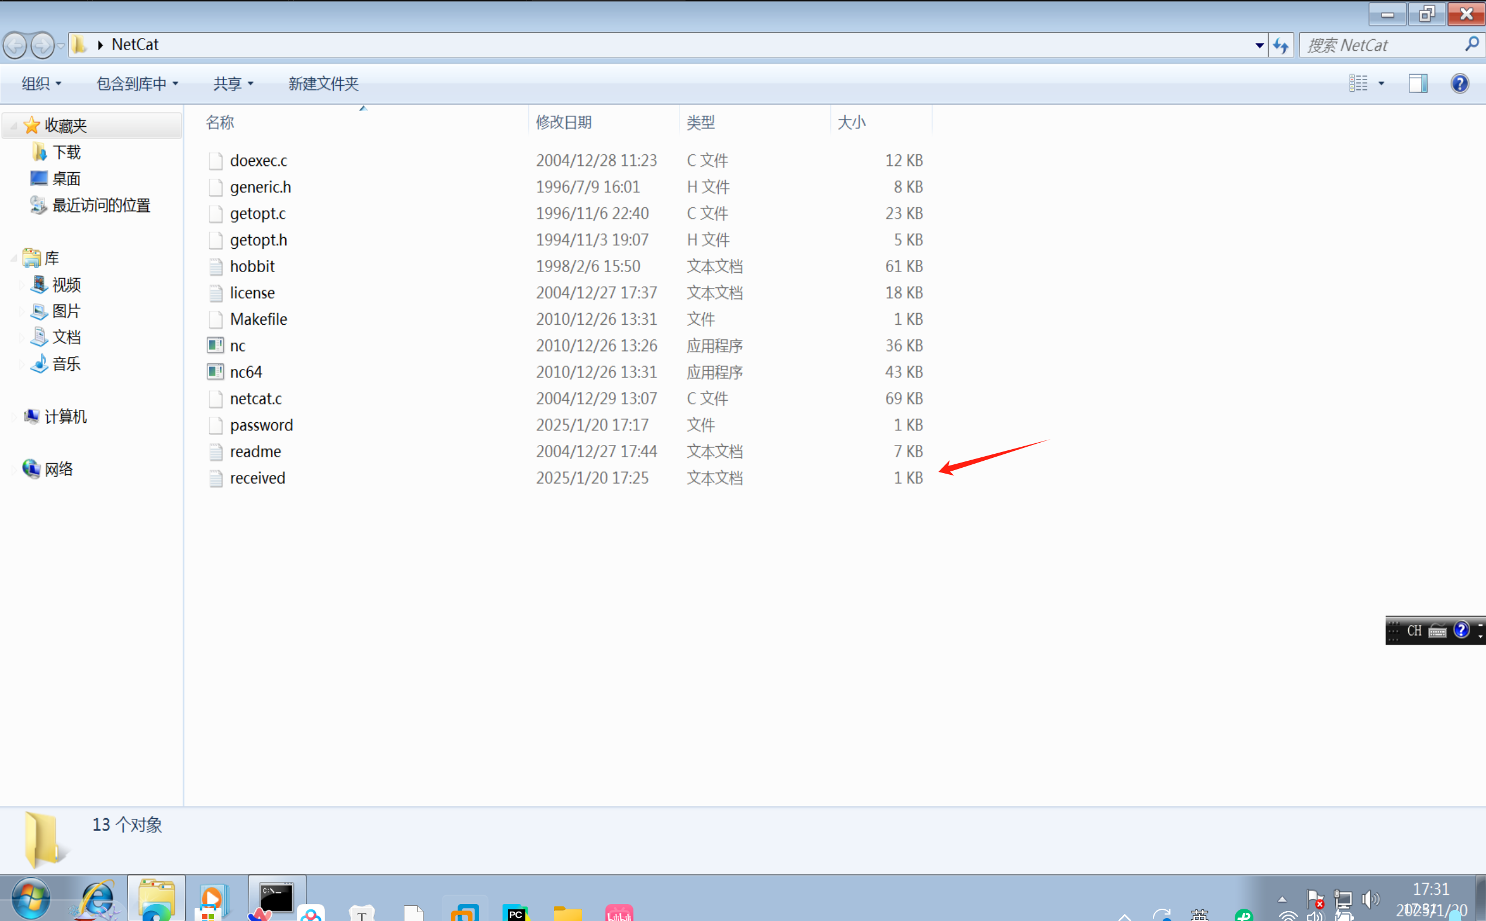
Task: Click the 新建文件夹 button
Action: [x=323, y=84]
